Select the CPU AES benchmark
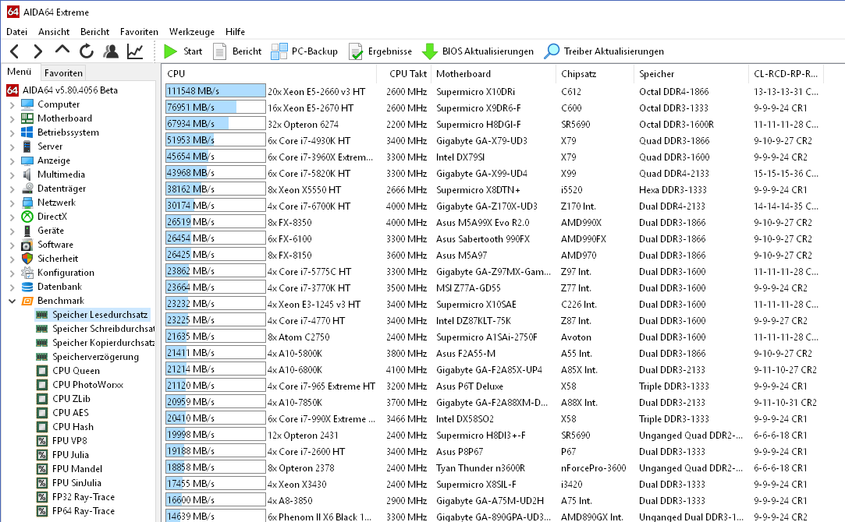This screenshot has width=845, height=522. pos(62,413)
